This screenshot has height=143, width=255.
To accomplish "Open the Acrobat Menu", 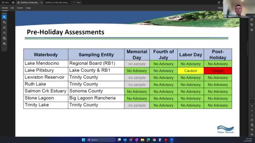I will tap(5, 2).
